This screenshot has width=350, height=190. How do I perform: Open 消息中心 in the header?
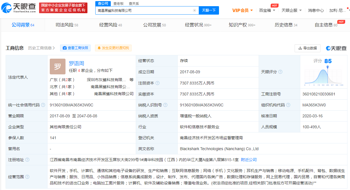(316, 10)
